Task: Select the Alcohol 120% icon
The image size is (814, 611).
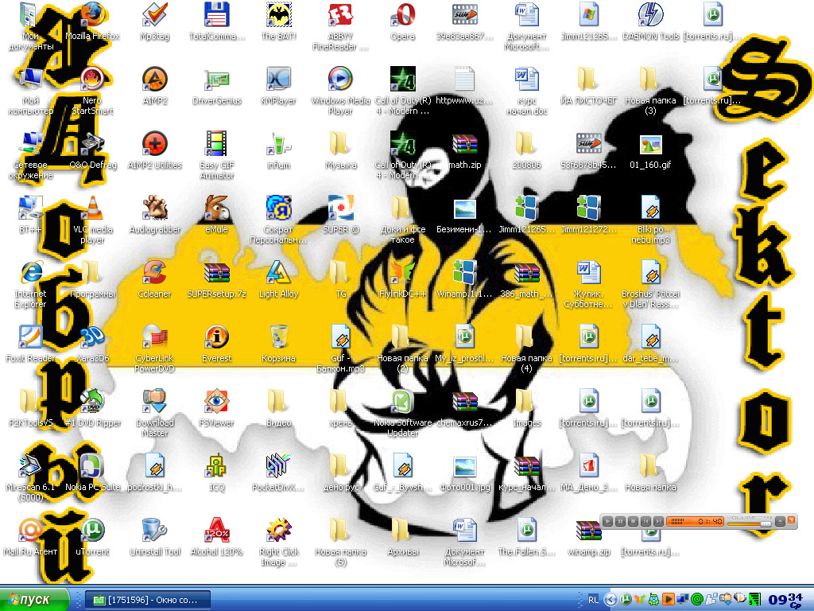Action: click(216, 537)
